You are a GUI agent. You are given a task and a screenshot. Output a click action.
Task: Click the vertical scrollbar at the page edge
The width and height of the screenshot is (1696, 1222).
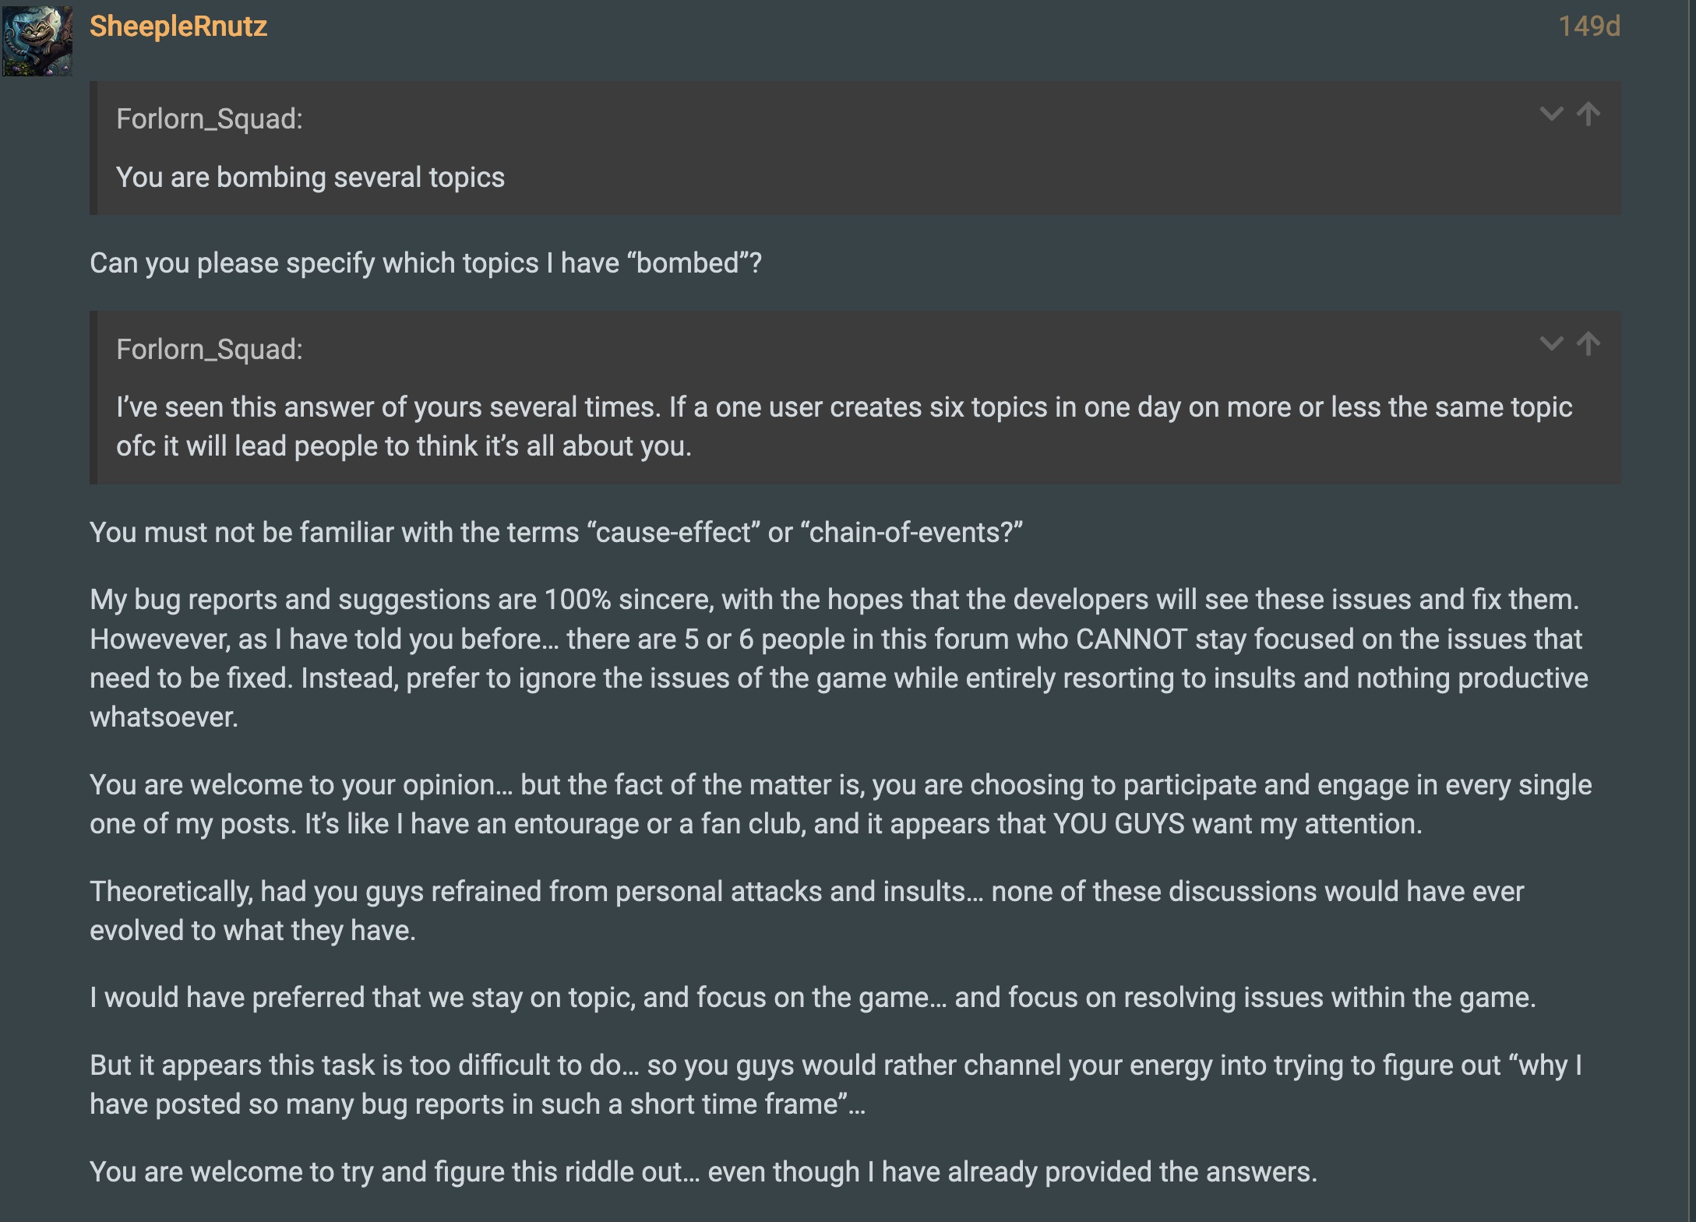pos(1692,611)
